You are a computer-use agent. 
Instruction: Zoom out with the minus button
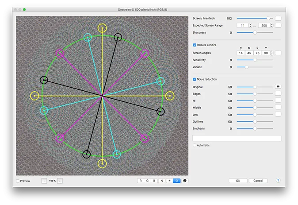(44, 181)
